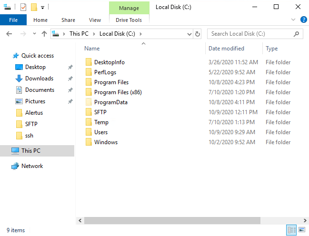Click the drive icon in title bar
This screenshot has height=236, width=309.
[x=8, y=7]
